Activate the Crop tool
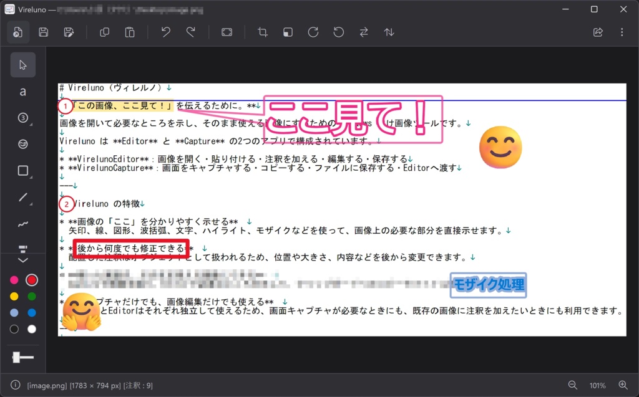The height and width of the screenshot is (397, 639). 263,32
